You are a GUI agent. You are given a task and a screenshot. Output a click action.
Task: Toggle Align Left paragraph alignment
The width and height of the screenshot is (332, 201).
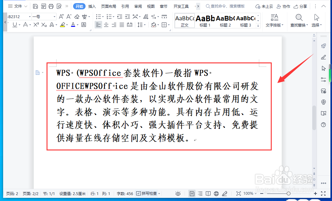point(98,25)
